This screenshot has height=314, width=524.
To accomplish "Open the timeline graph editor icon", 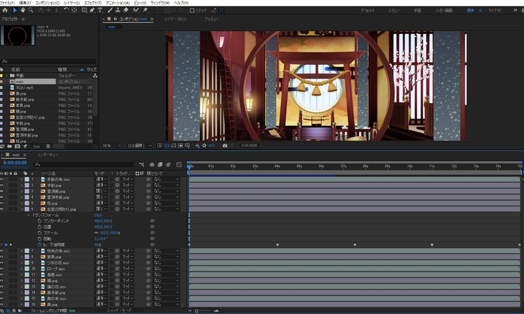I will tap(179, 165).
